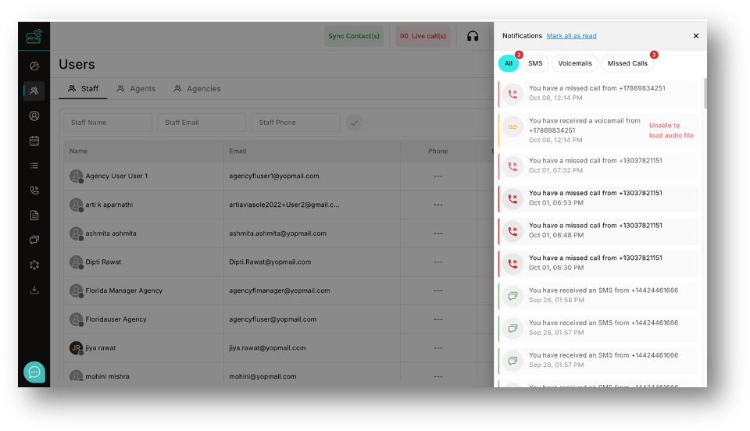This screenshot has height=431, width=750.
Task: Open the phone calls icon in sidebar
Action: (34, 190)
